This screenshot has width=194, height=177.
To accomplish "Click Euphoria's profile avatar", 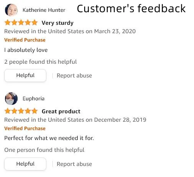I will pyautogui.click(x=11, y=98).
